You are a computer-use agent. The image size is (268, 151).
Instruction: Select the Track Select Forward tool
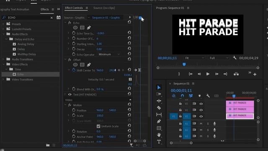[x=159, y=94]
